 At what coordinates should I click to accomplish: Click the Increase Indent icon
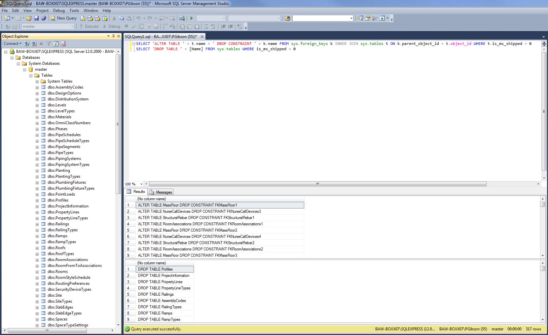pos(231,26)
